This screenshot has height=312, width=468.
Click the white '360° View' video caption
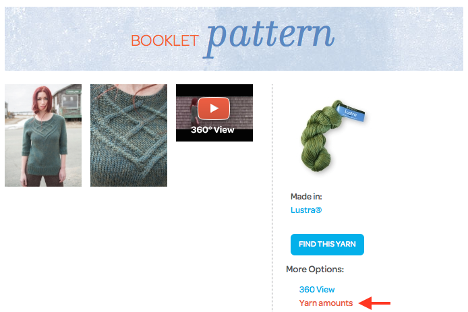click(x=212, y=130)
